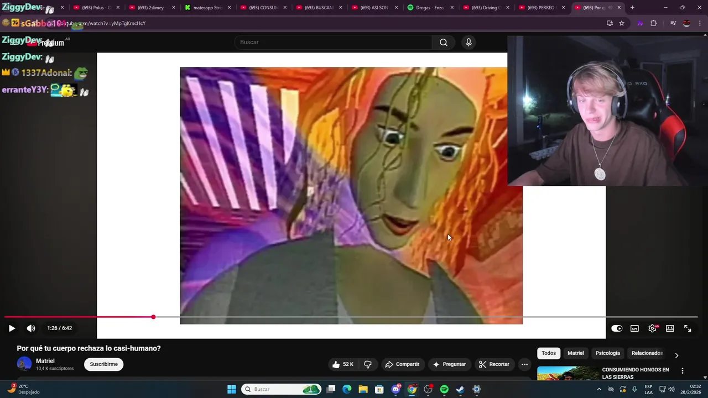Screen dimensions: 708x398
Task: Open File Explorer from taskbar
Action: tap(363, 389)
